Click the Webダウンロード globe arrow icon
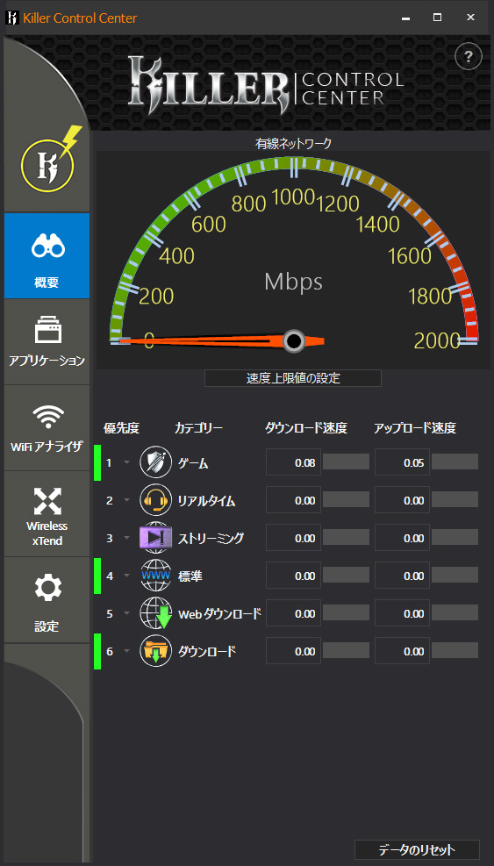The image size is (494, 866). [155, 613]
